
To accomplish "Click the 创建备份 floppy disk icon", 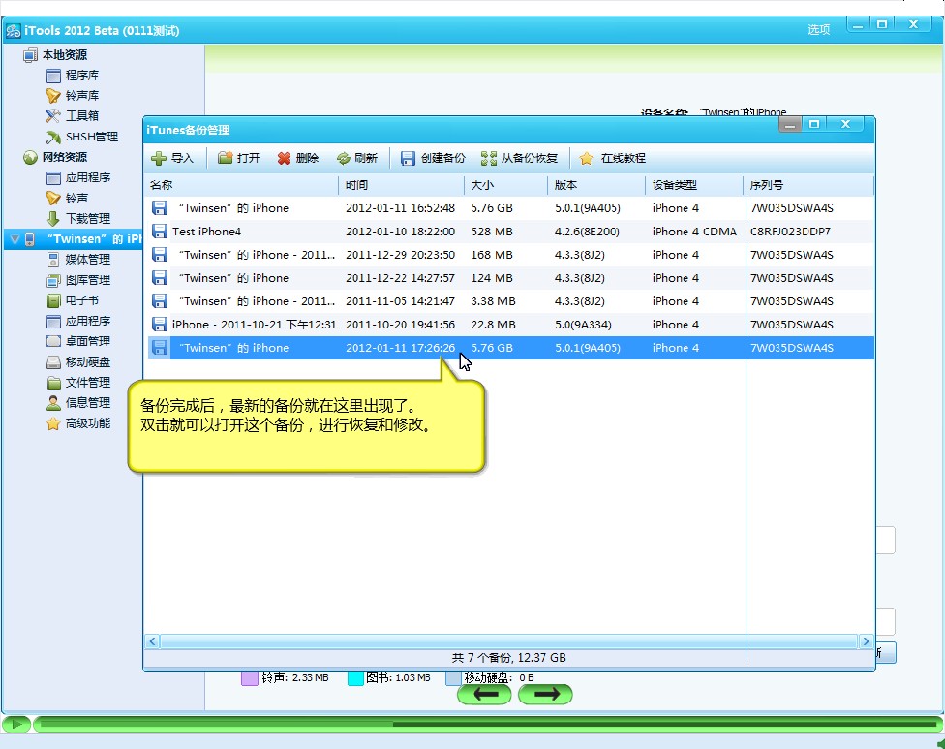I will (408, 159).
